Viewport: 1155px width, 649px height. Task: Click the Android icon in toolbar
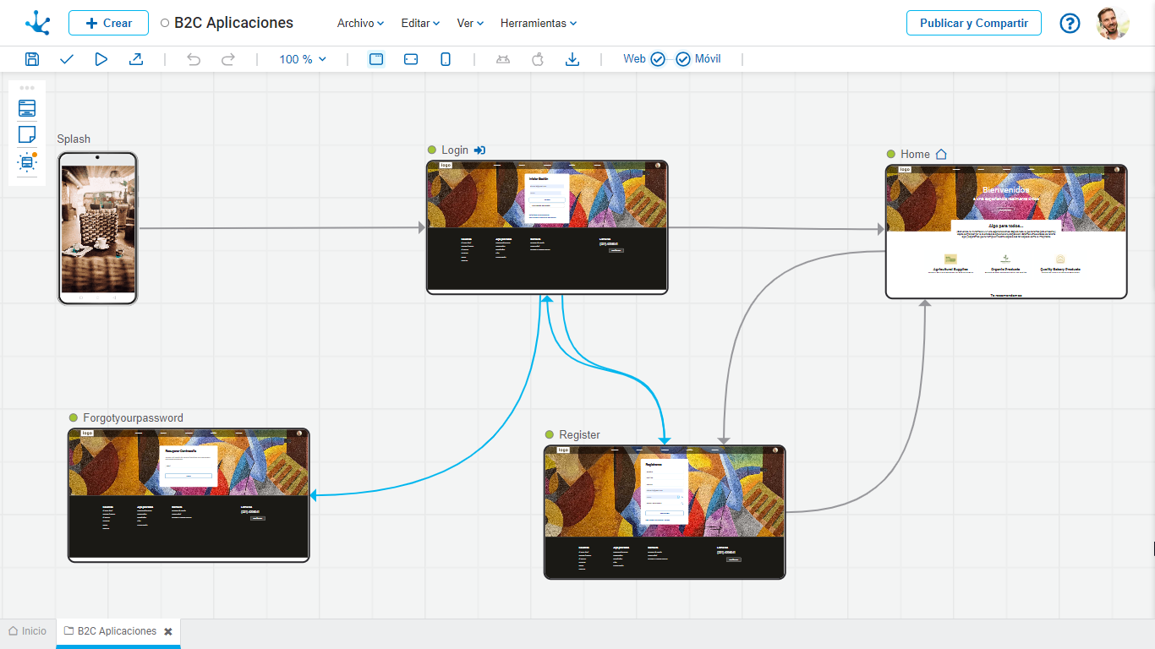point(503,59)
